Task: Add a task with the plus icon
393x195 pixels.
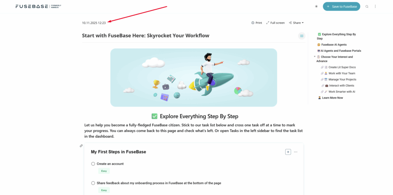Action: 288,152
